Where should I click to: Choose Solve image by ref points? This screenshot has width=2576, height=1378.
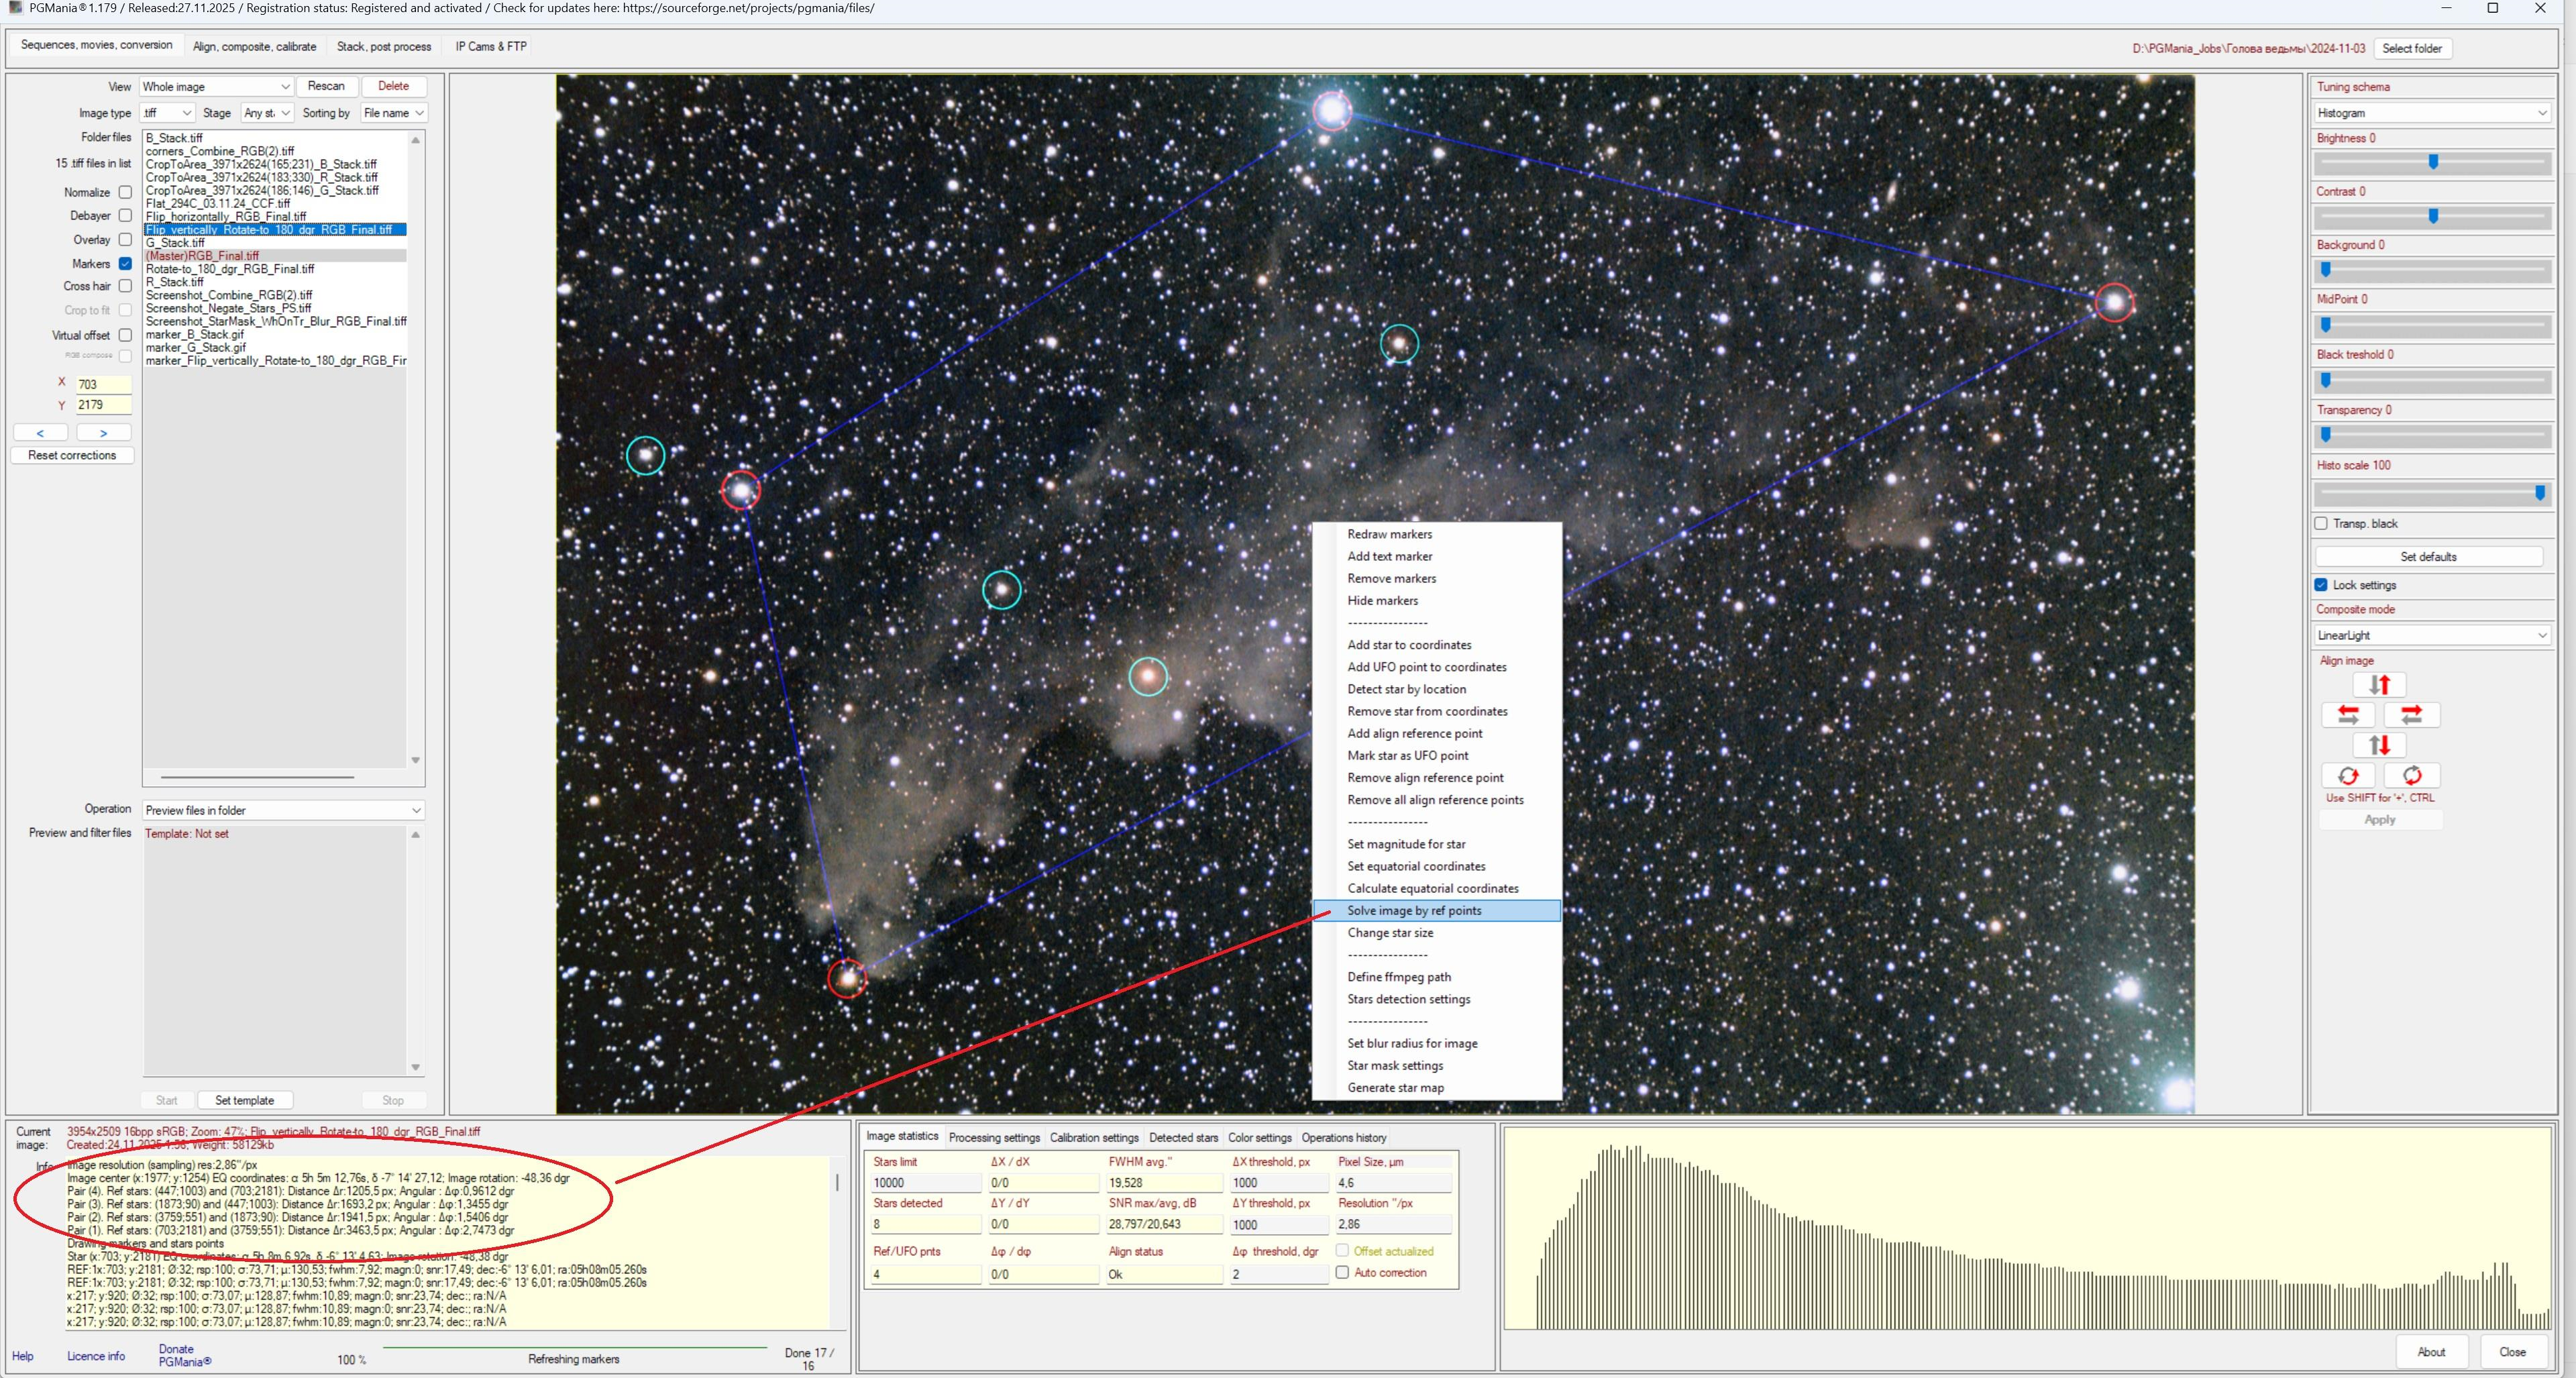[1414, 911]
